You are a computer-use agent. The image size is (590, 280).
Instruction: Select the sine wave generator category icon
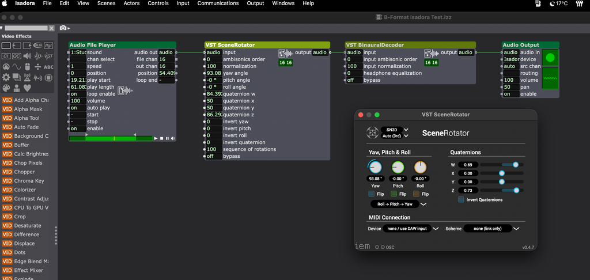(17, 67)
